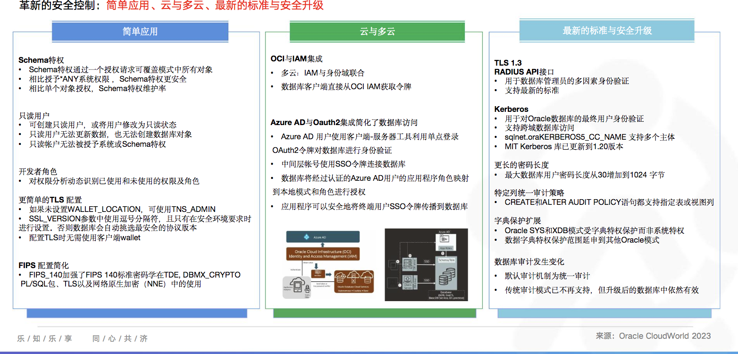Viewport: 738px width, 354px height.
Task: Click bullet "用于数据库管理员的多因素身份验证"
Action: pyautogui.click(x=567, y=81)
